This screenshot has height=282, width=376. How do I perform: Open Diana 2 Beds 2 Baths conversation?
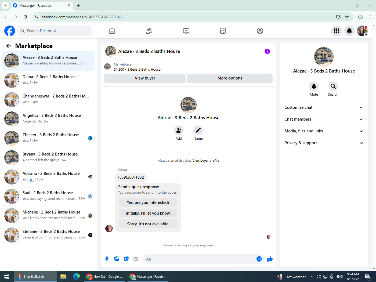tap(48, 80)
